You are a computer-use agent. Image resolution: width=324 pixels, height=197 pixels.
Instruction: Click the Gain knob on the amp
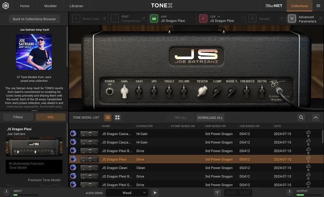[x=124, y=91]
